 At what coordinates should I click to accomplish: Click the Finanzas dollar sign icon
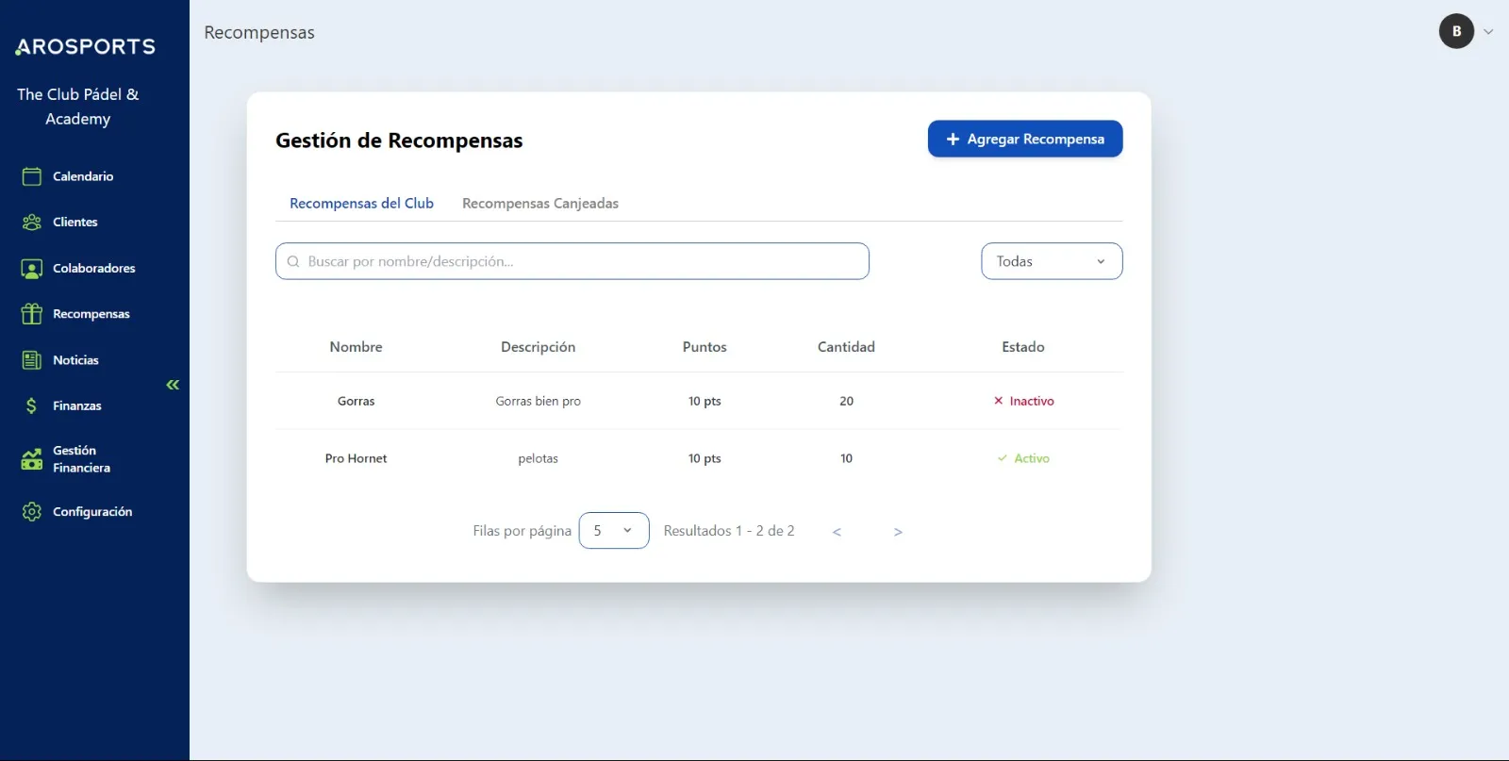[x=31, y=405]
